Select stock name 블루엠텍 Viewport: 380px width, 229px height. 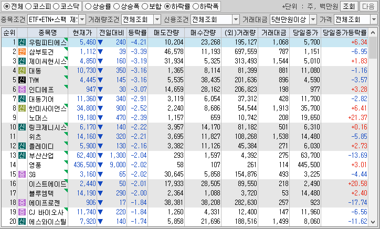(x=41, y=193)
